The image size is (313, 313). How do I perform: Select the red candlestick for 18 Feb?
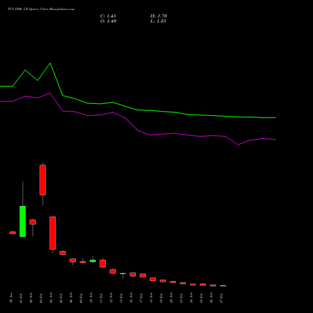pyautogui.click(x=153, y=279)
